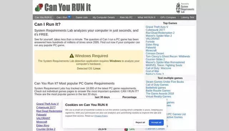Image resolution: width=229 pixels, height=131 pixels.
Task: Open the Can You RUN It menu item
Action: click(43, 18)
